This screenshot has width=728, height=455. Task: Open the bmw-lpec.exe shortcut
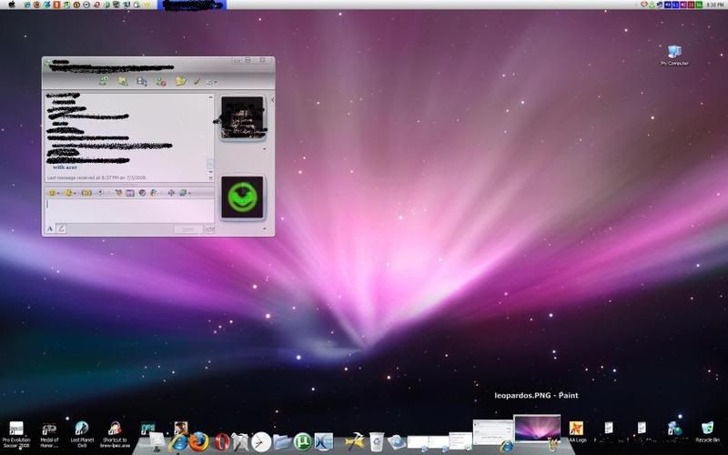115,435
